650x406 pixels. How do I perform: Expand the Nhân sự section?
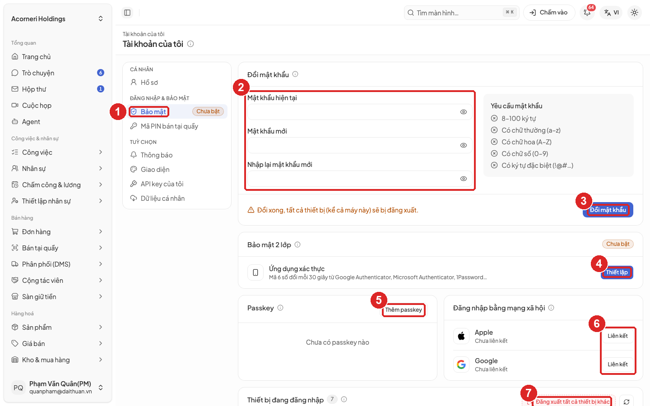(58, 168)
